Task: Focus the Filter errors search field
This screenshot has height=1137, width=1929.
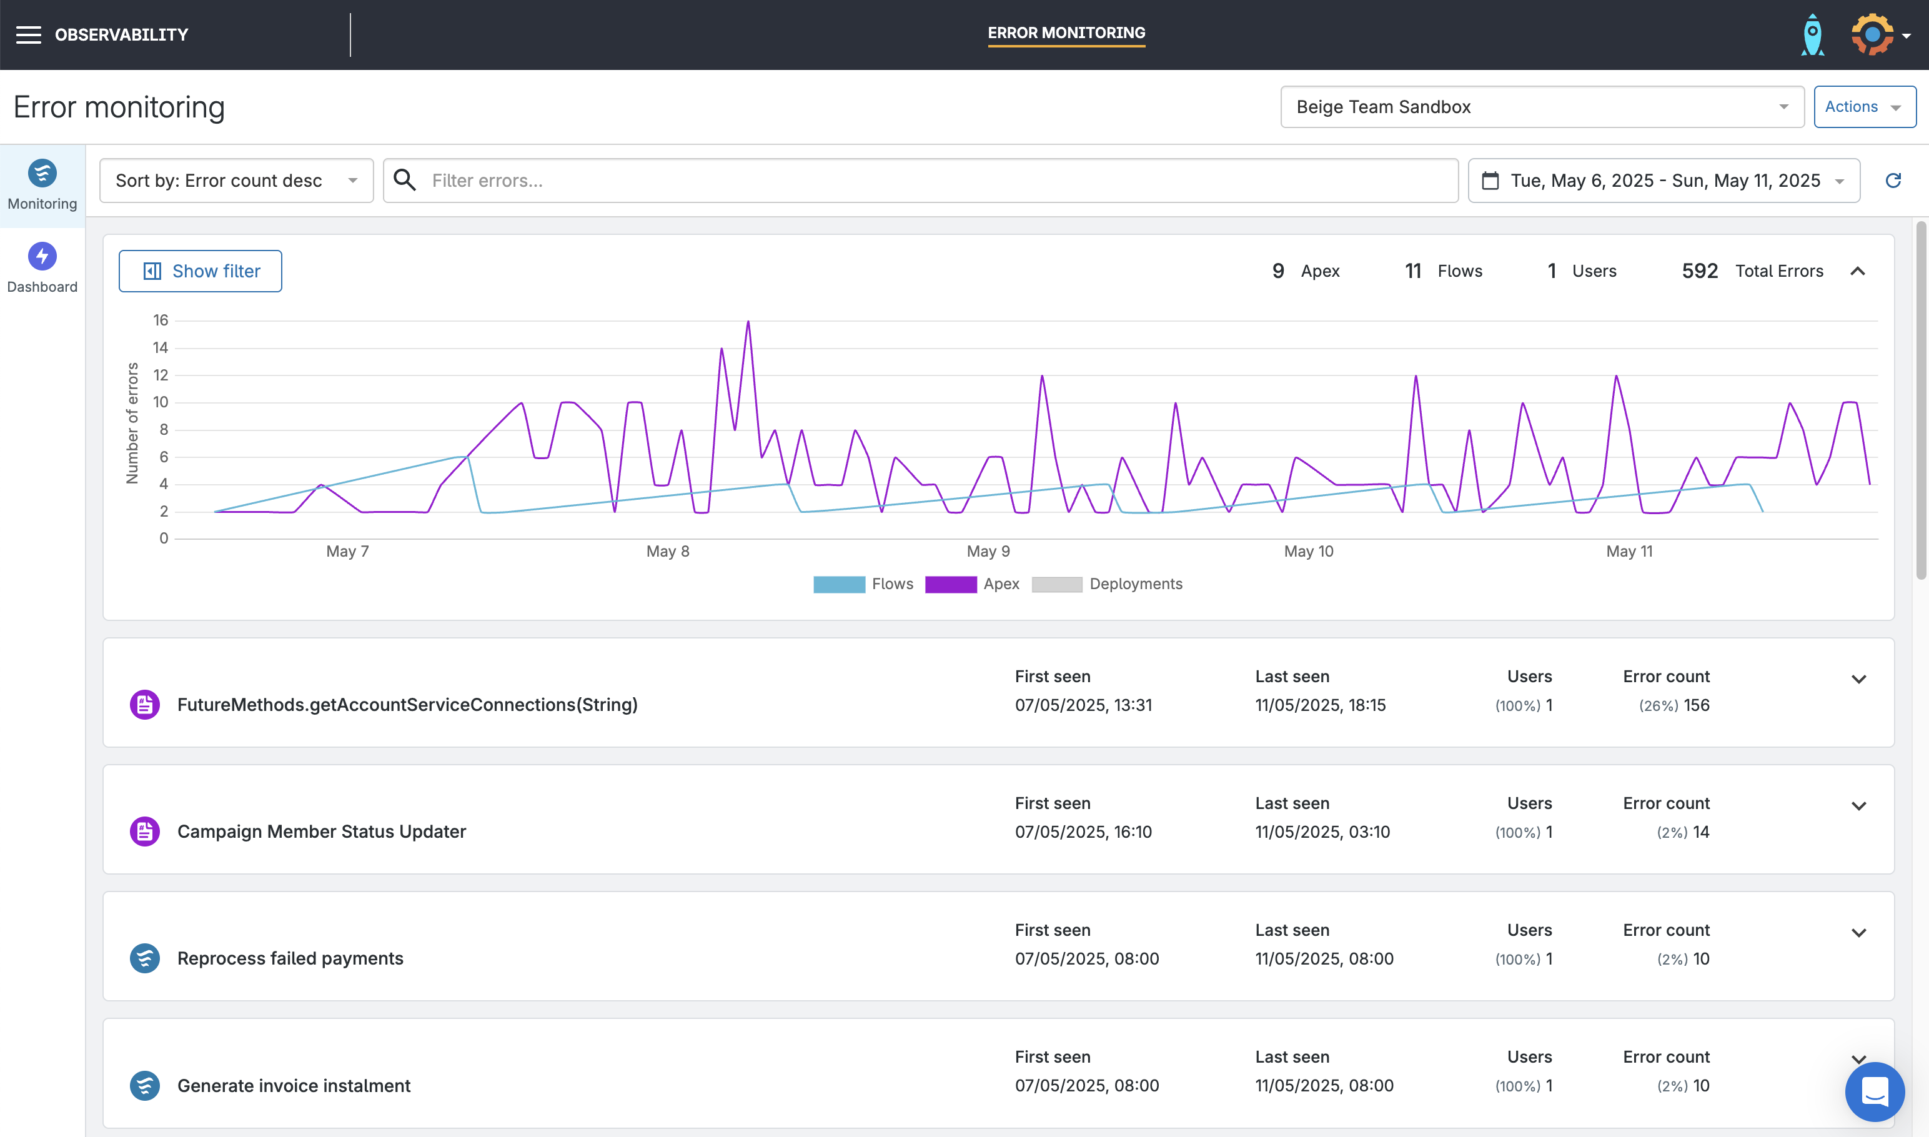Action: [920, 181]
